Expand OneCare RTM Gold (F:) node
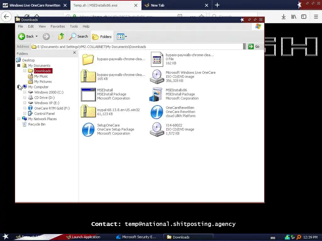 tap(25, 108)
